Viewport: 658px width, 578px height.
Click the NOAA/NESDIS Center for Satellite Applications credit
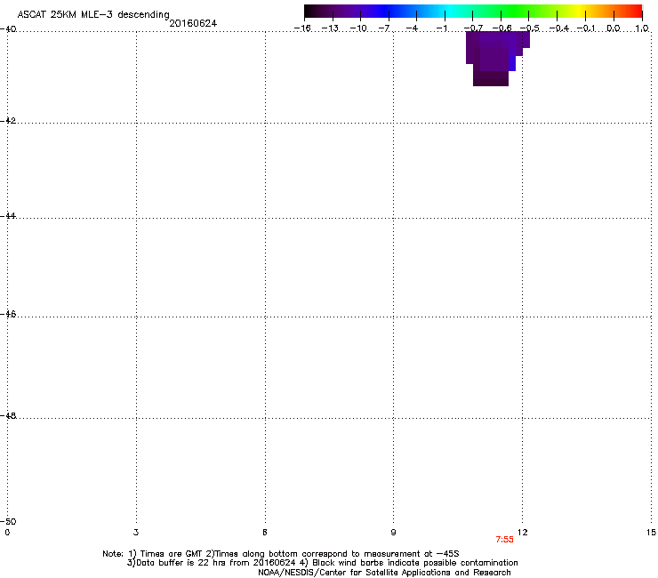(x=384, y=573)
